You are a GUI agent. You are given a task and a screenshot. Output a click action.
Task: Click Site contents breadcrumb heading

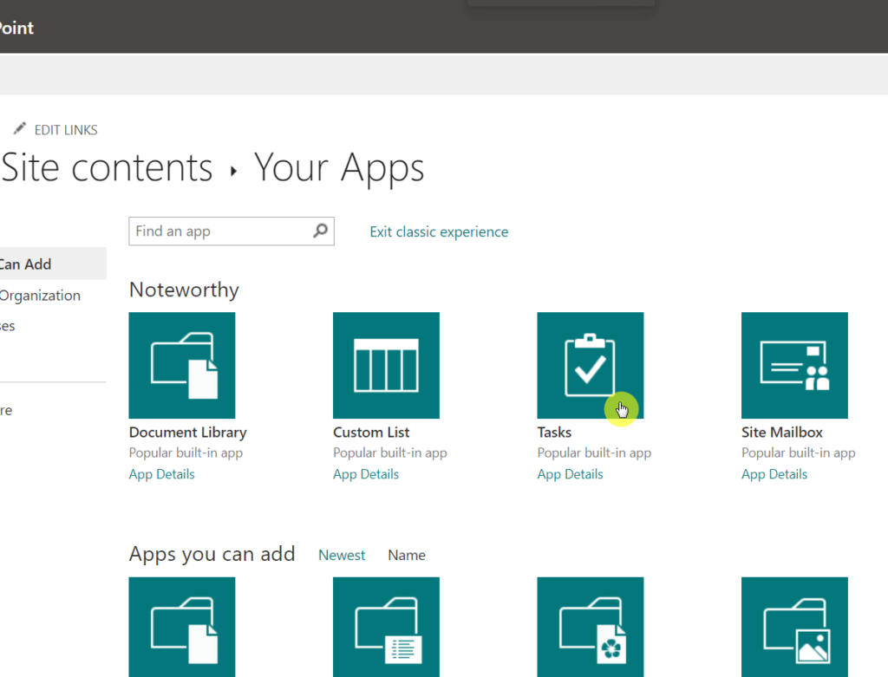(x=107, y=167)
